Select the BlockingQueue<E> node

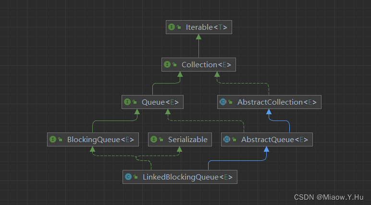tap(93, 140)
